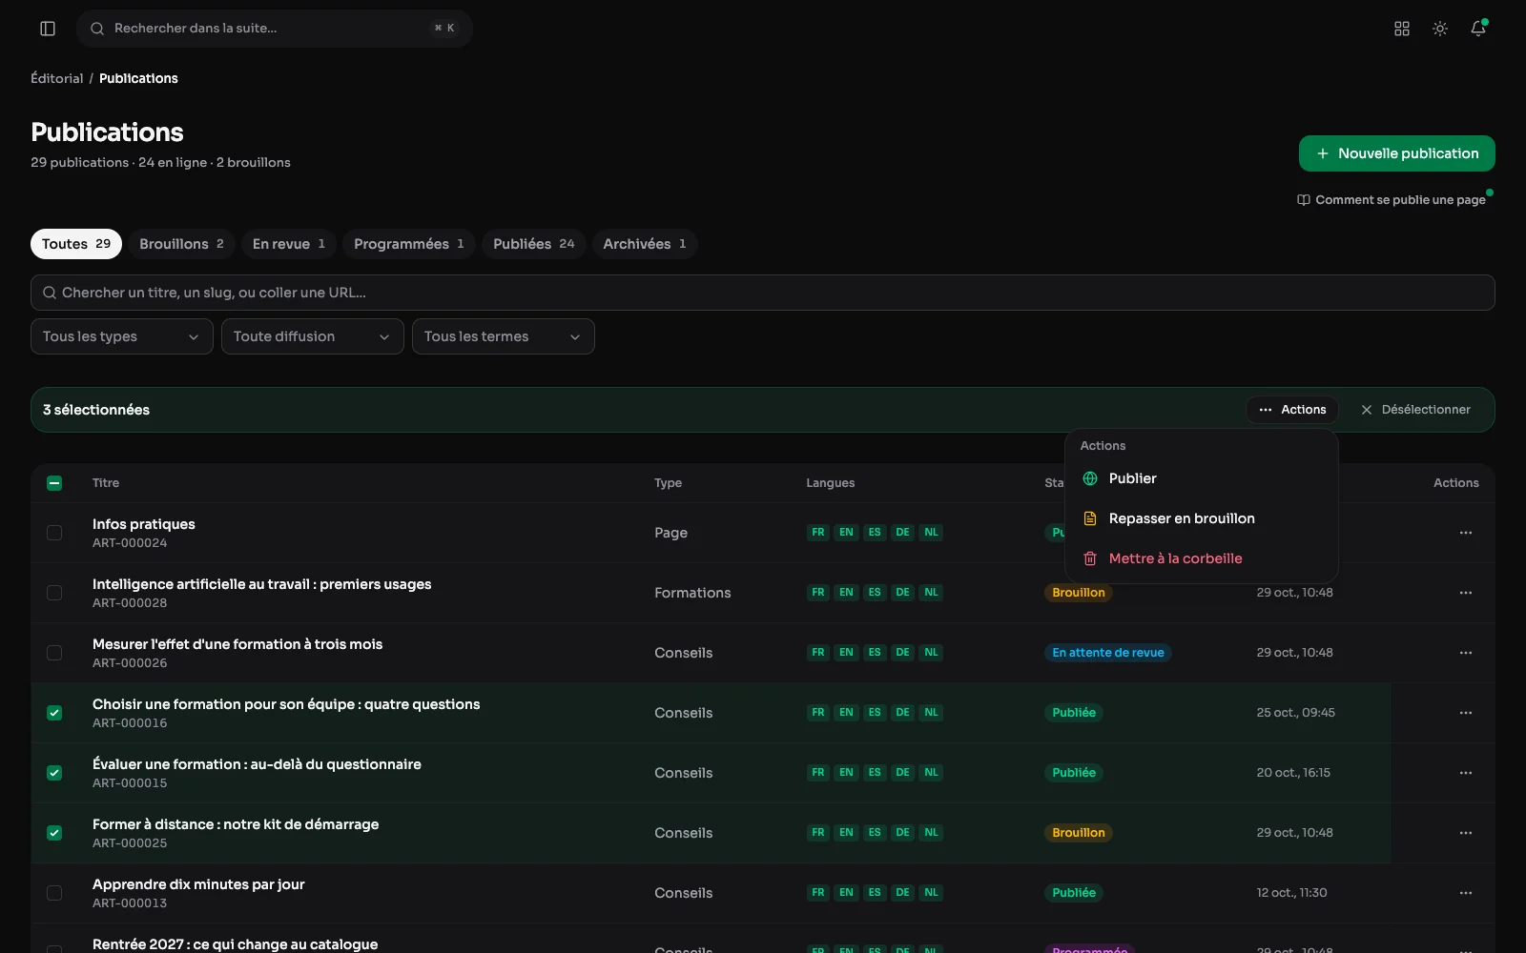Uncheck Choisir une formation checkbox
The height and width of the screenshot is (953, 1526).
pyautogui.click(x=54, y=713)
